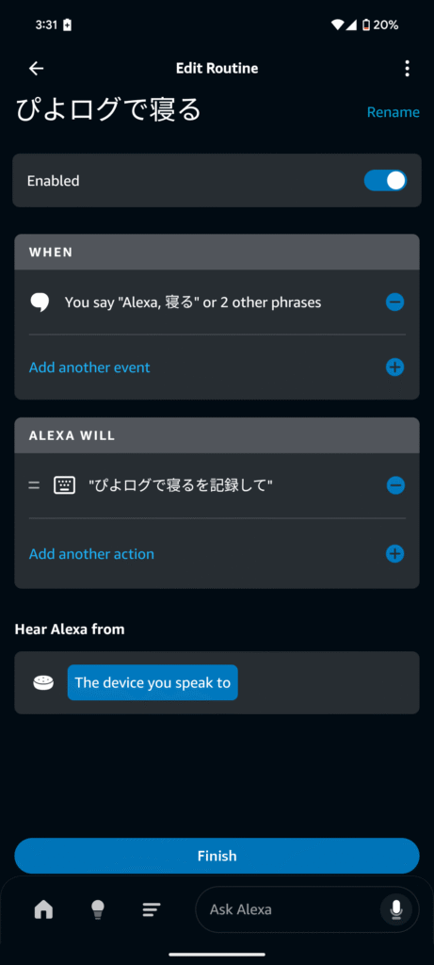This screenshot has height=965, width=434.
Task: Select Add another event link
Action: [x=89, y=368]
